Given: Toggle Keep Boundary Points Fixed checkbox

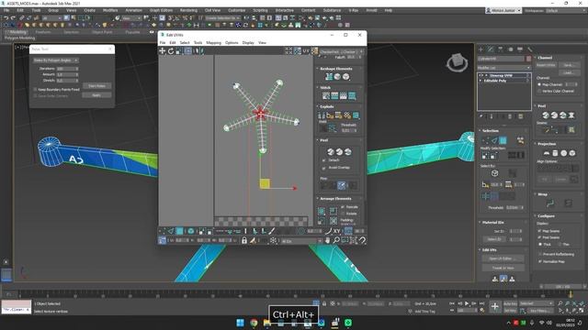Looking at the screenshot, I should [x=35, y=90].
